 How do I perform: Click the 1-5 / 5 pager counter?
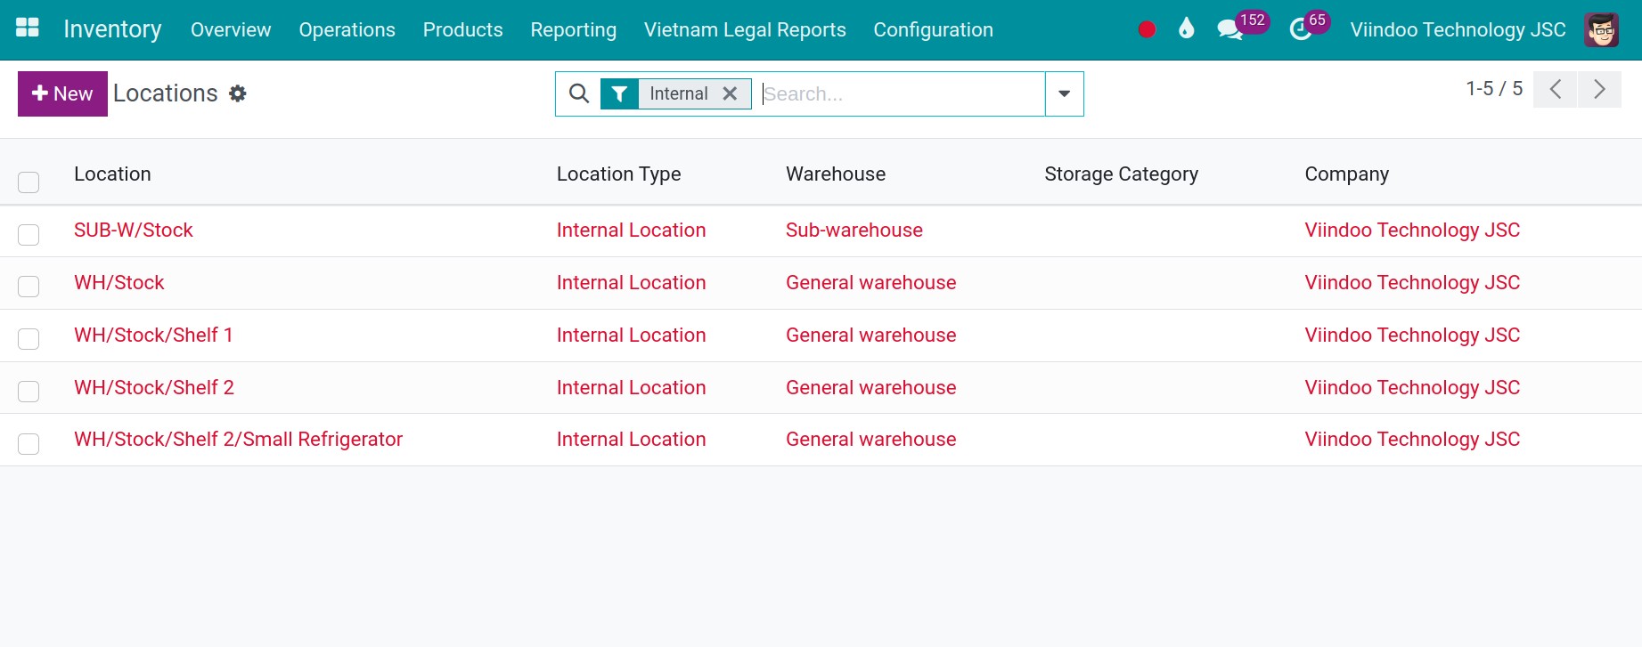click(1494, 89)
